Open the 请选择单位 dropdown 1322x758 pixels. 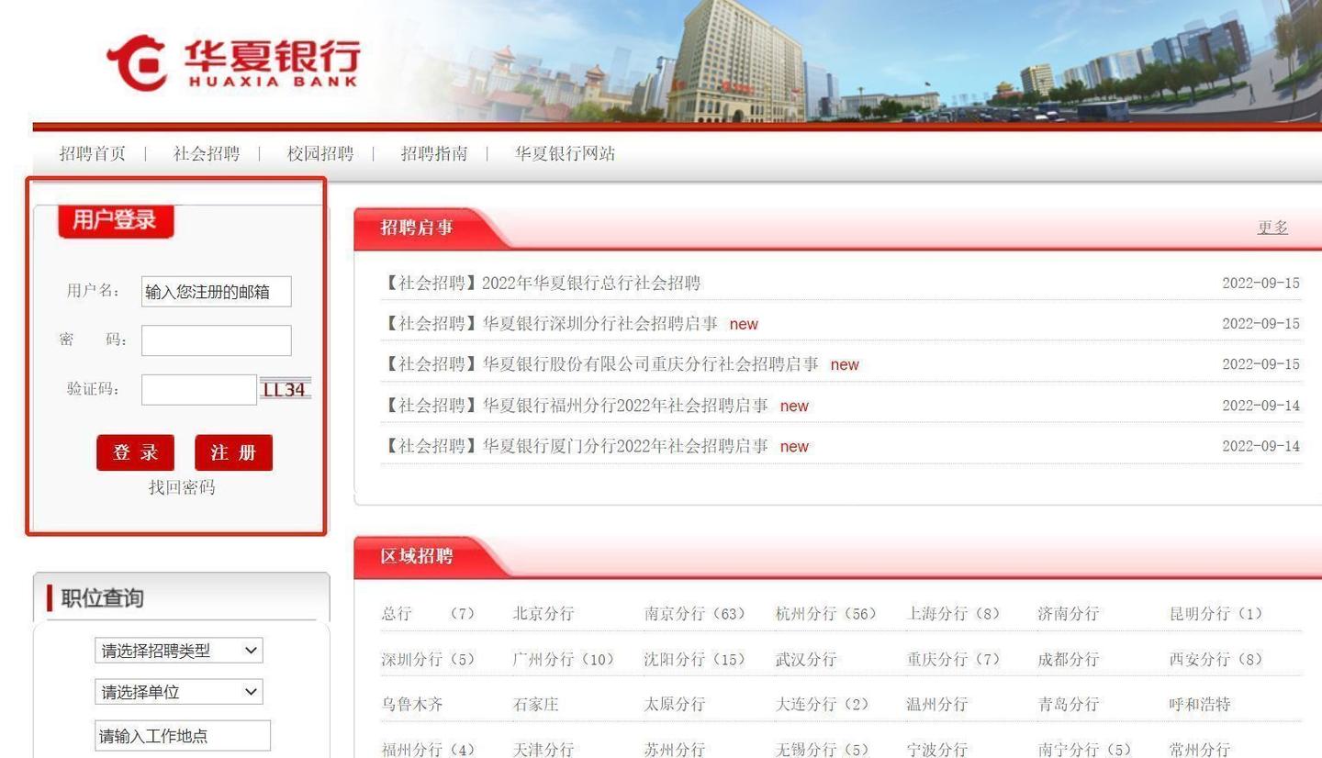178,692
